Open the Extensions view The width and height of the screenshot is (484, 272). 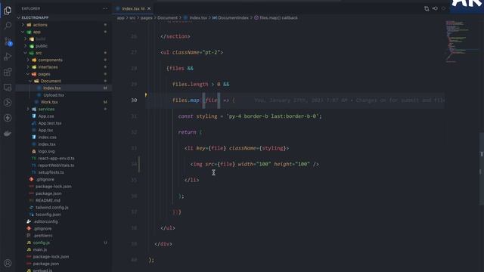click(8, 72)
